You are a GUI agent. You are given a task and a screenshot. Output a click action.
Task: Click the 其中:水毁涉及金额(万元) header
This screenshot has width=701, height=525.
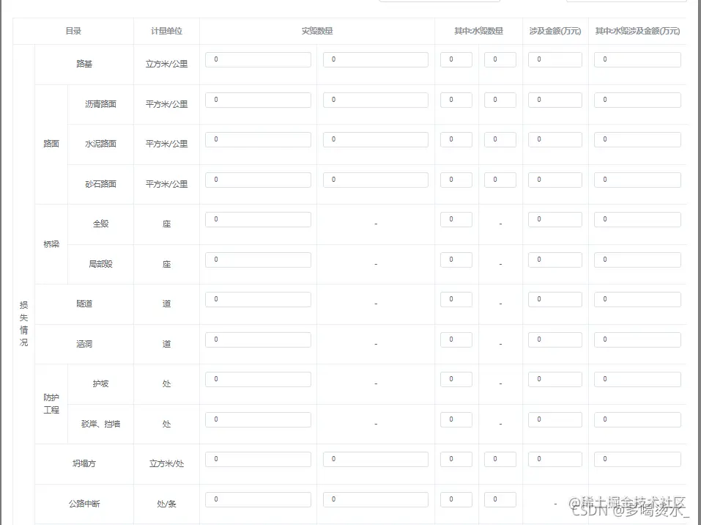(x=637, y=31)
